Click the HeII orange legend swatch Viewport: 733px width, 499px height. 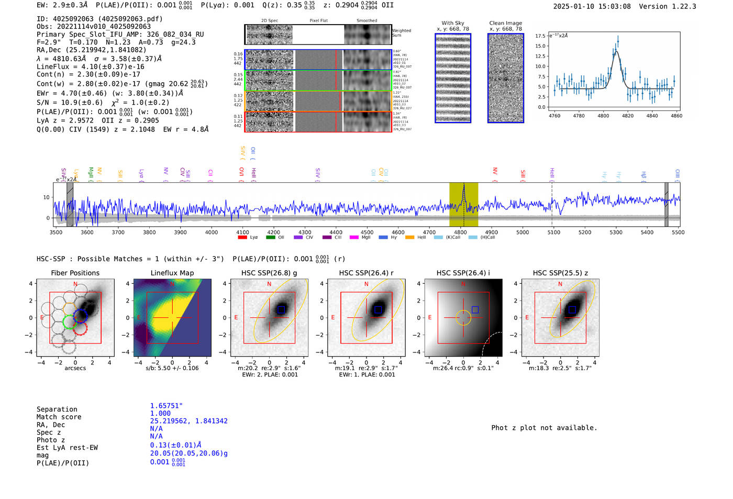click(409, 237)
